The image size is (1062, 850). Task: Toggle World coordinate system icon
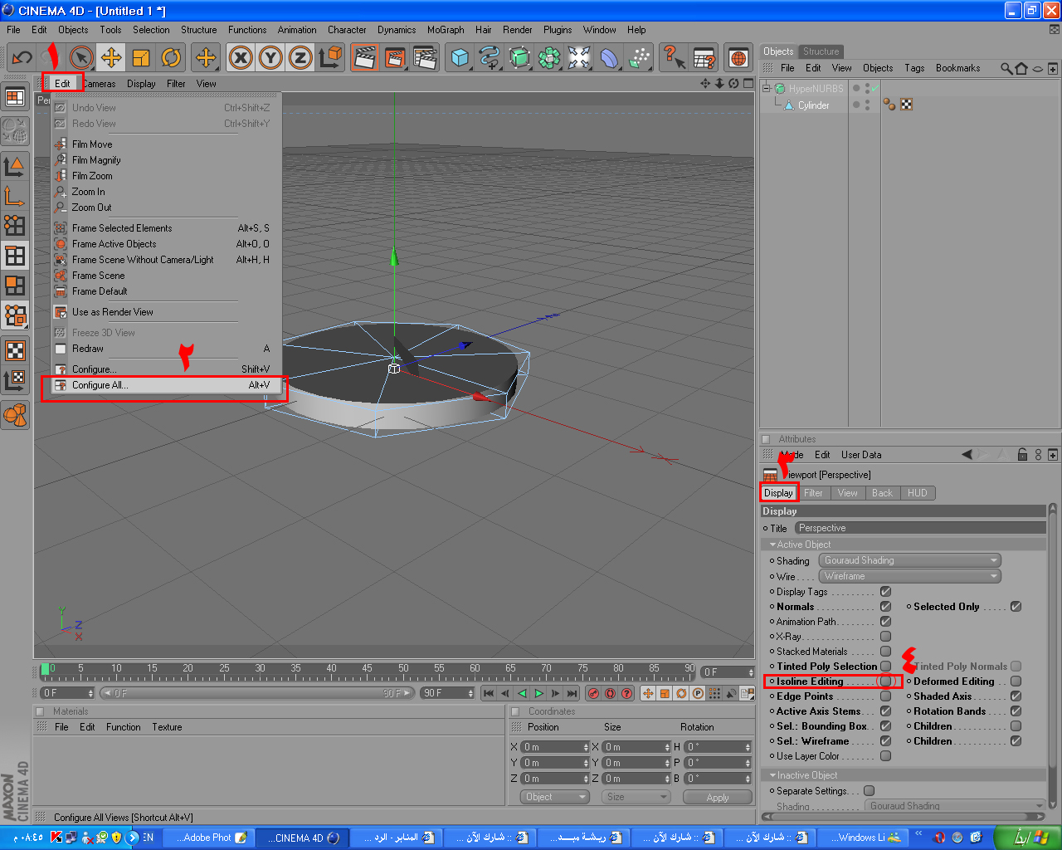(x=330, y=57)
